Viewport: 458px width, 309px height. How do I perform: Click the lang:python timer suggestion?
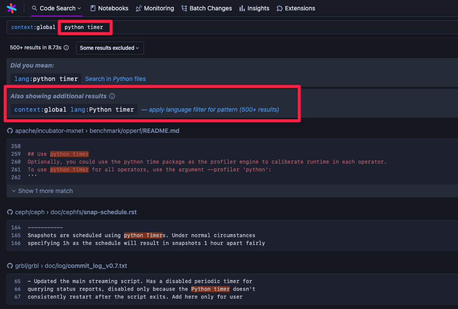click(46, 79)
